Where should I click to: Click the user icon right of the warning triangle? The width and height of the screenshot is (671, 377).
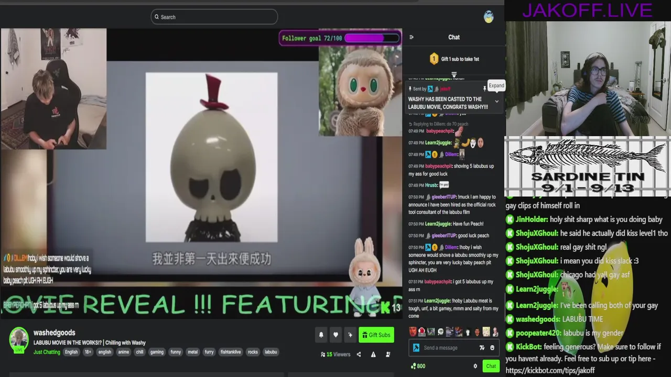[x=388, y=354]
